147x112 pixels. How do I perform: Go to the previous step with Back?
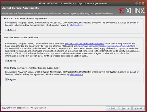tap(112, 108)
